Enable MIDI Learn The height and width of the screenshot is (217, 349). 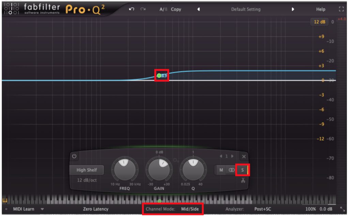(x=24, y=209)
